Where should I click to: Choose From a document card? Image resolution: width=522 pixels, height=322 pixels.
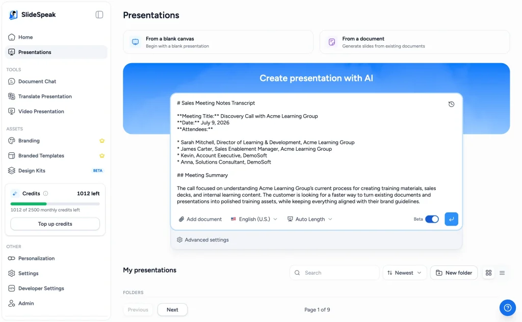click(414, 42)
